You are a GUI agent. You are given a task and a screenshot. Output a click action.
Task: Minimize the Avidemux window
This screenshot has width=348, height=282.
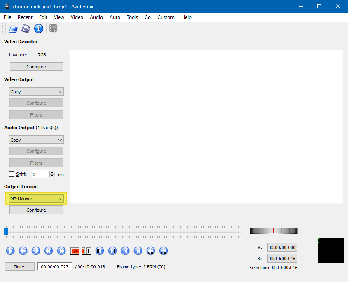pos(301,7)
